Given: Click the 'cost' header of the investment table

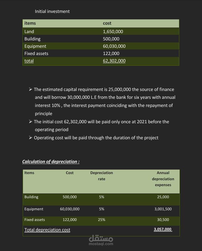Looking at the screenshot, I should [107, 23].
